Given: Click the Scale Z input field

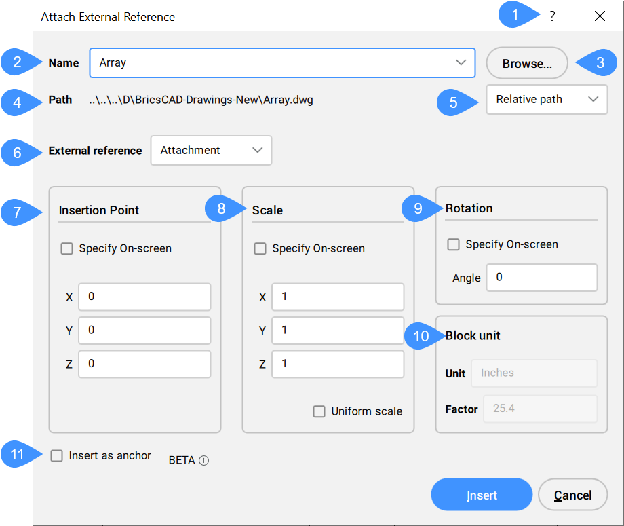Looking at the screenshot, I should pyautogui.click(x=337, y=364).
